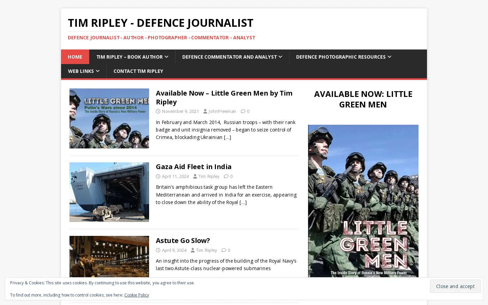Open Little Green Men post thumbnail image
The image size is (488, 305).
pyautogui.click(x=109, y=118)
